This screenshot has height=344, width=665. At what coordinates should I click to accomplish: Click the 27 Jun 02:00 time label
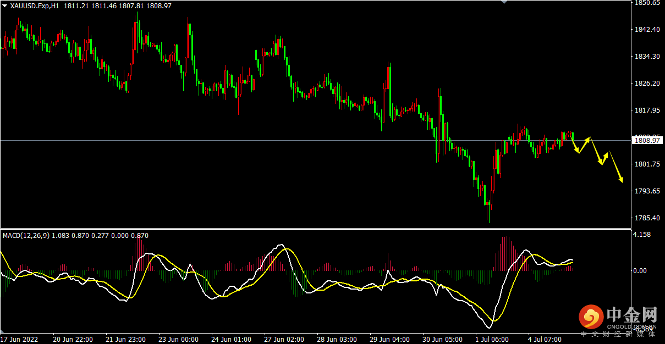pos(284,340)
